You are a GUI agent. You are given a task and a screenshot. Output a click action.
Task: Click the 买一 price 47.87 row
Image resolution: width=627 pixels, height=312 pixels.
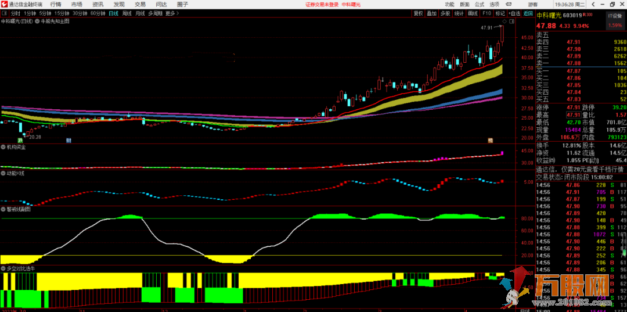[581, 71]
